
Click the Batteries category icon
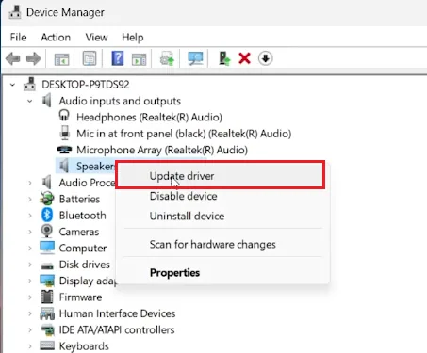point(47,199)
